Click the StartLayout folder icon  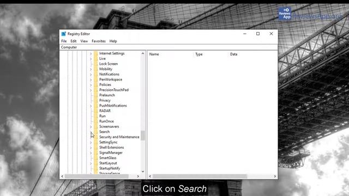96,163
